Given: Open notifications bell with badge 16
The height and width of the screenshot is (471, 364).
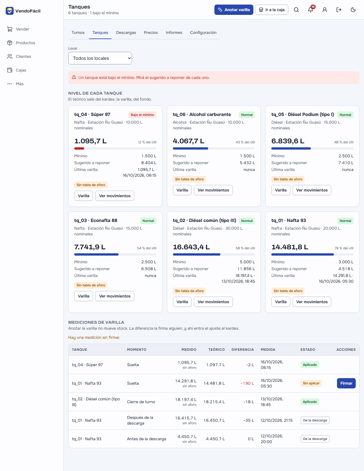Looking at the screenshot, I should pyautogui.click(x=311, y=10).
